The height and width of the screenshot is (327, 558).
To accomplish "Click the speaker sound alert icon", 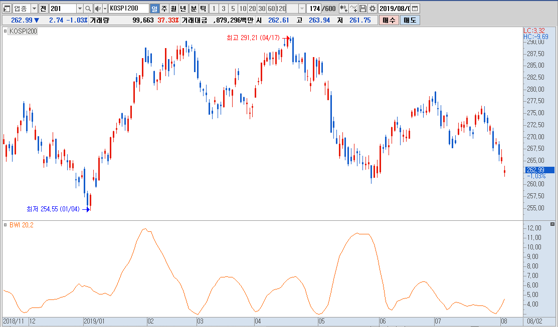I will click(98, 9).
